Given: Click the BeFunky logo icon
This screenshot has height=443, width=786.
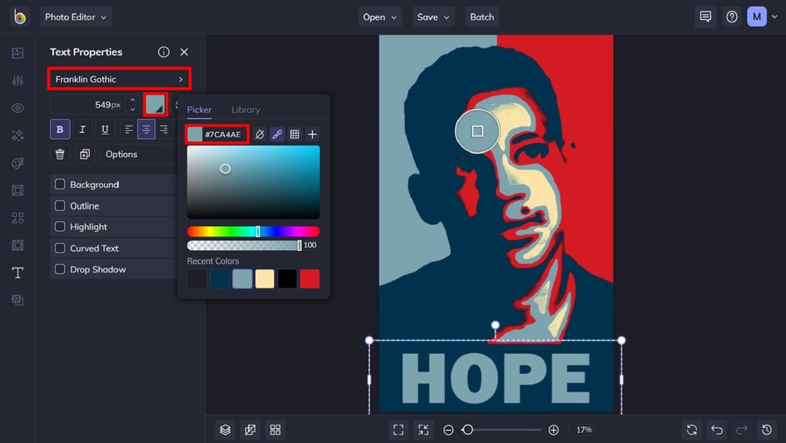Looking at the screenshot, I should pos(19,17).
